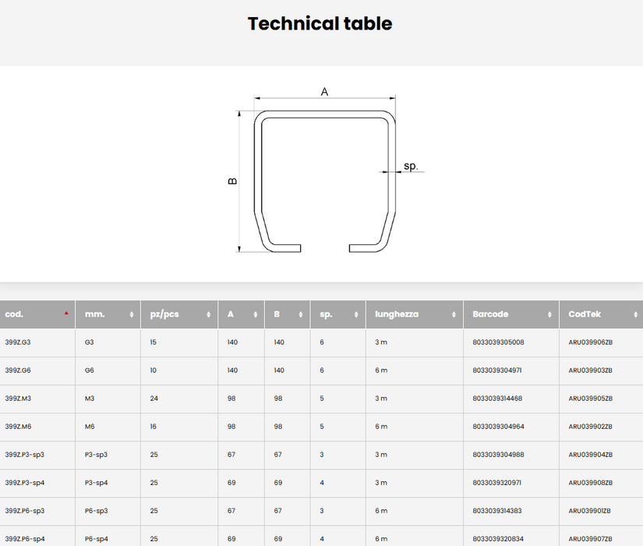
Task: Click the sort icon in column B header
Action: click(x=301, y=314)
